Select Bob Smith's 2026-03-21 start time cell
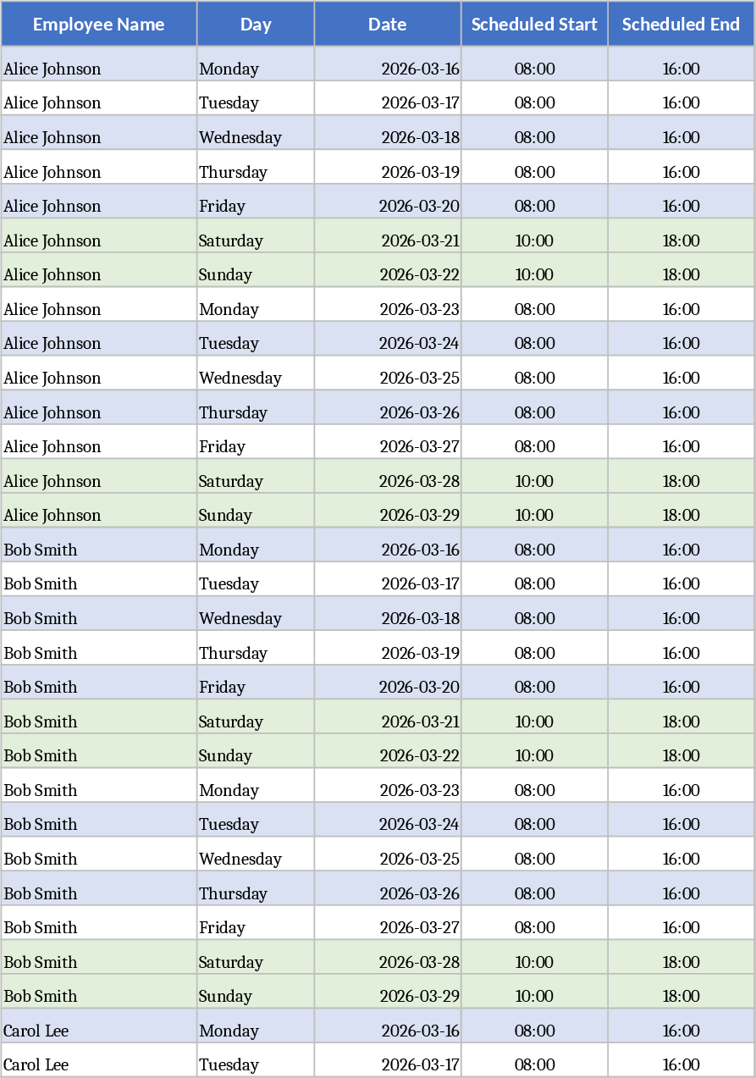 pyautogui.click(x=534, y=721)
